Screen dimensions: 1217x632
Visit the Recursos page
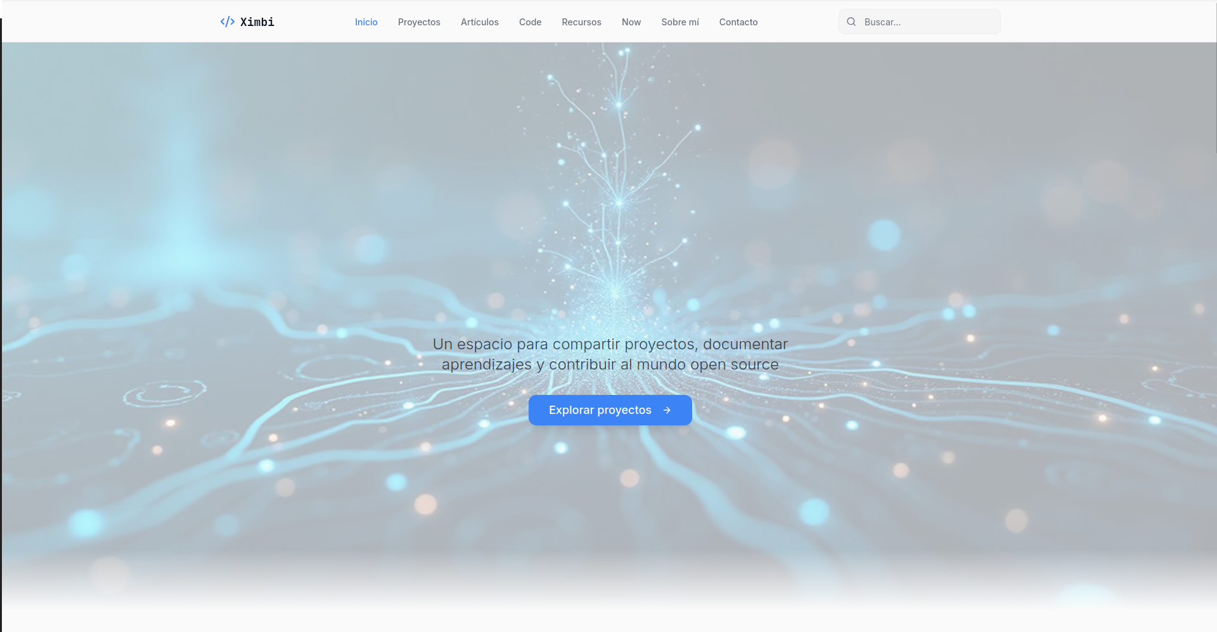point(581,22)
